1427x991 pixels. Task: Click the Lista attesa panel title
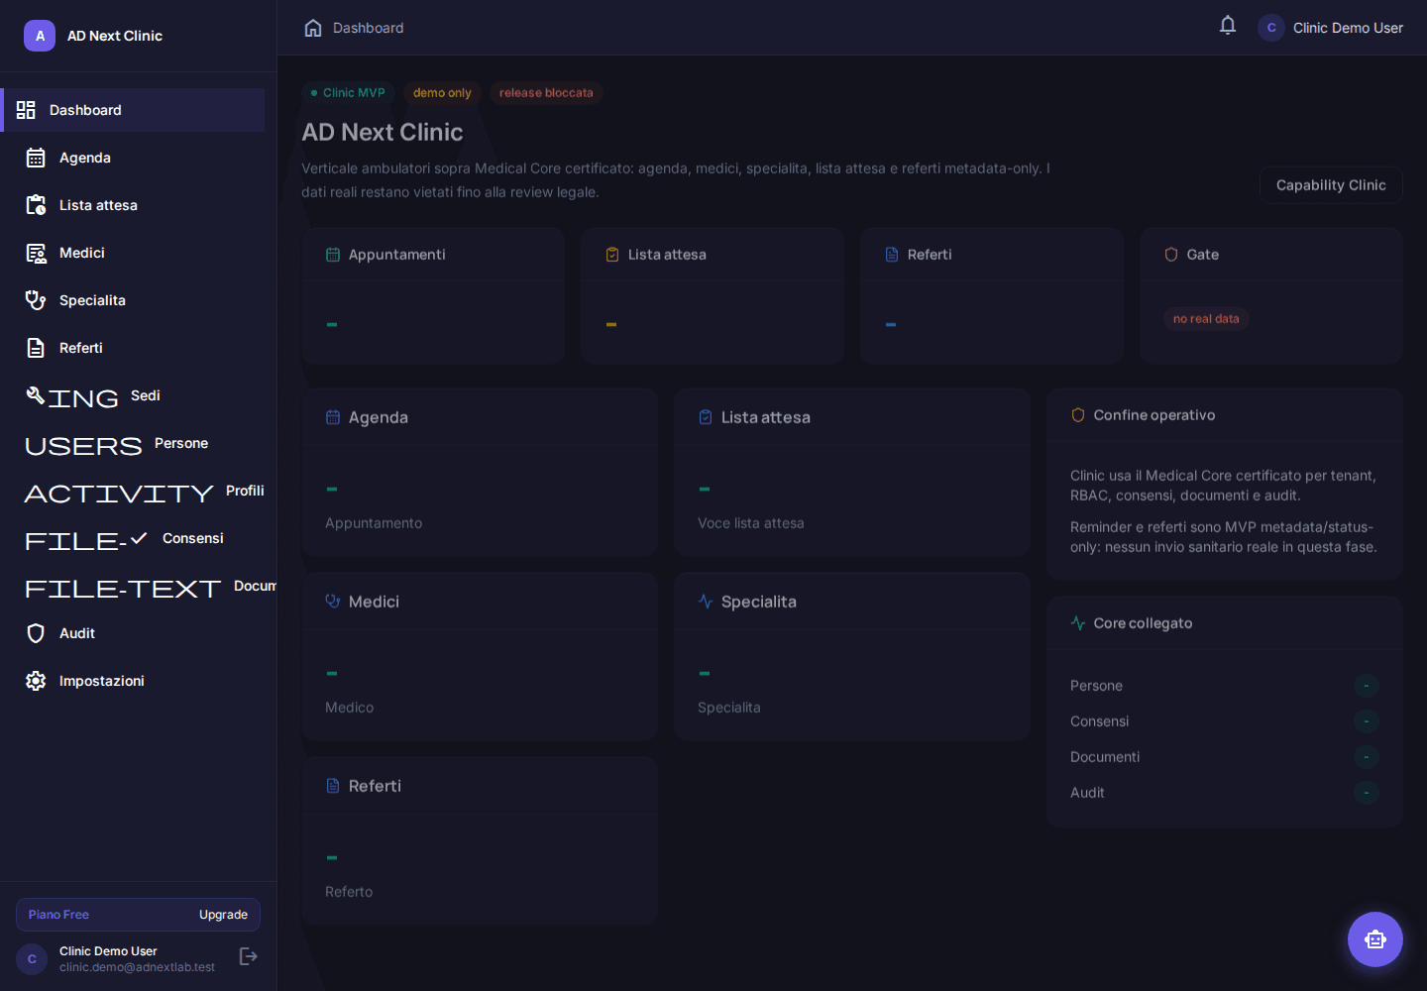tap(766, 417)
